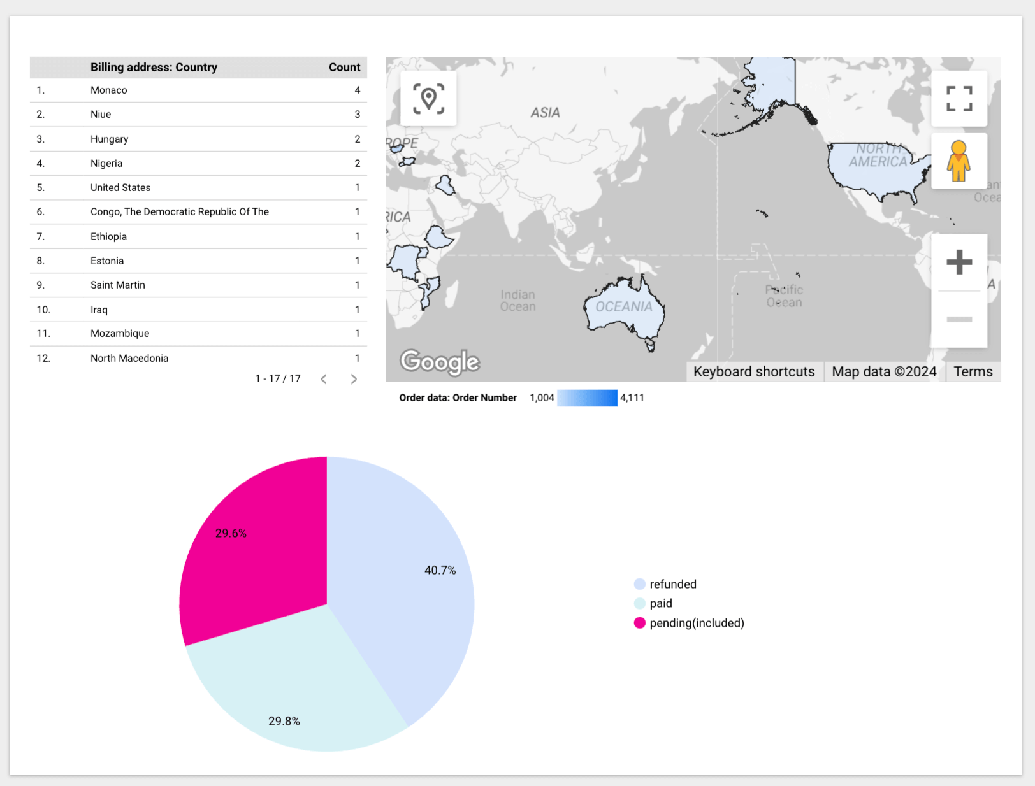1035x786 pixels.
Task: Toggle the refunded legend entry
Action: click(x=665, y=584)
